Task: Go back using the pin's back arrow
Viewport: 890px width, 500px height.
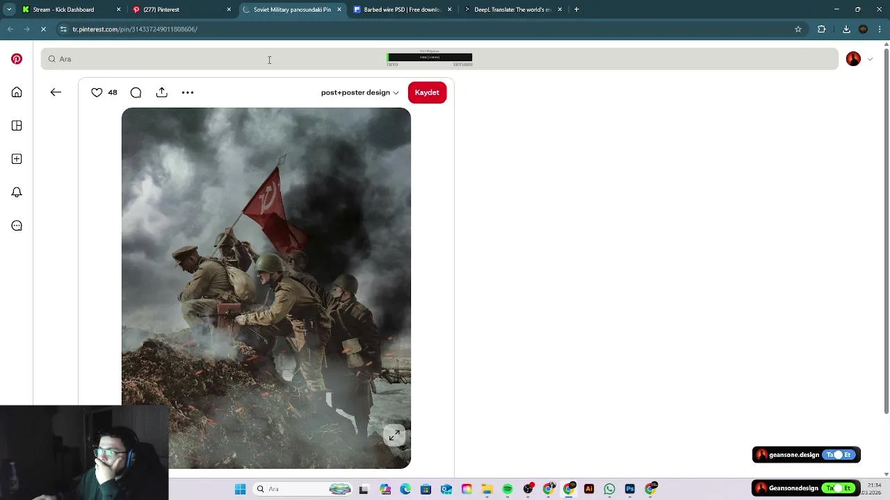Action: [56, 92]
